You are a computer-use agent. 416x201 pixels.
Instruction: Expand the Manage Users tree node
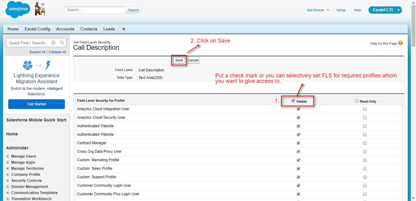8,156
